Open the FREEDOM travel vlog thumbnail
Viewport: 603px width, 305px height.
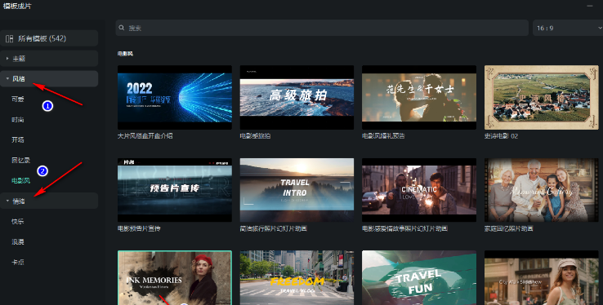tap(297, 278)
